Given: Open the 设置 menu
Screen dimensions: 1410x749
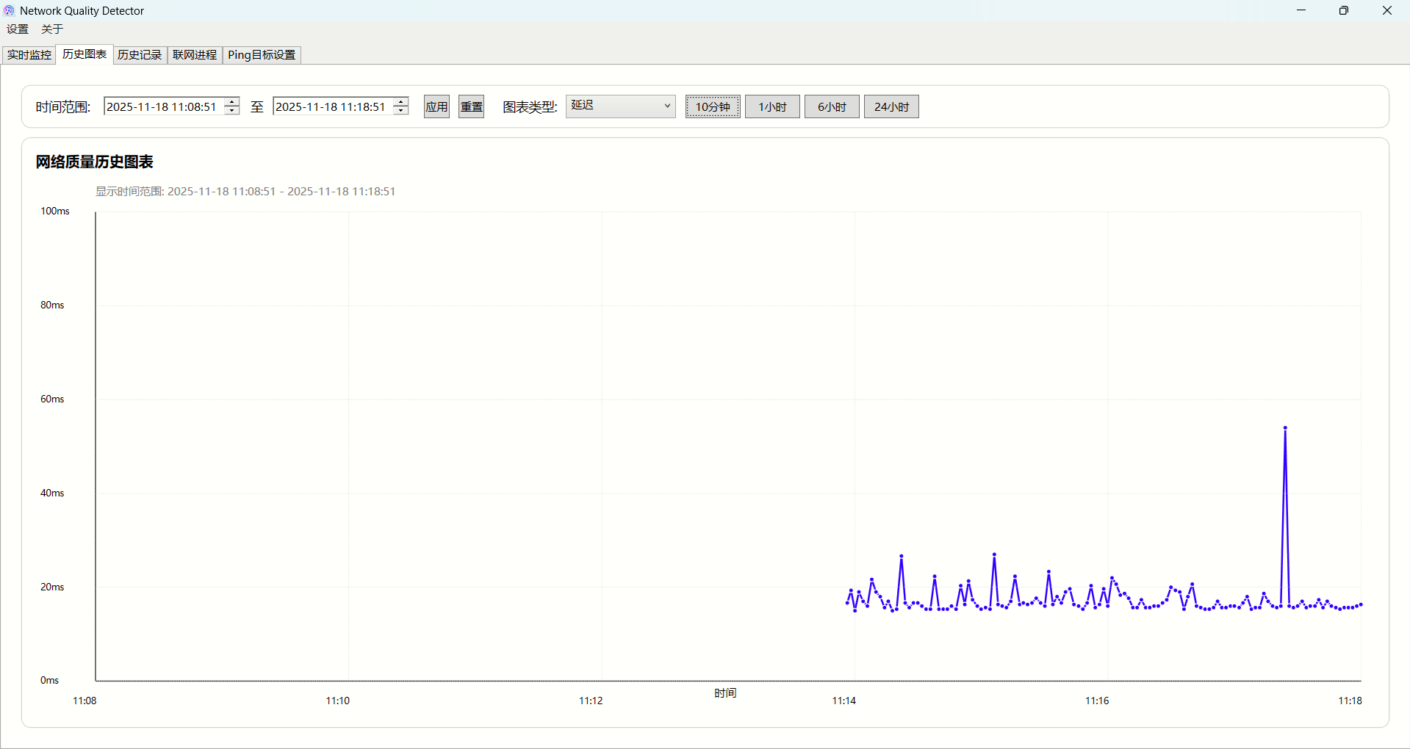Looking at the screenshot, I should pos(18,29).
